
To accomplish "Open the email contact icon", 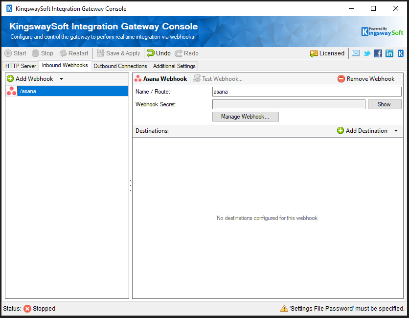I will [356, 53].
